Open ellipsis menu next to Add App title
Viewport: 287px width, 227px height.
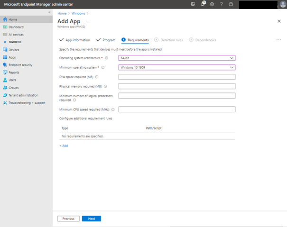click(88, 21)
